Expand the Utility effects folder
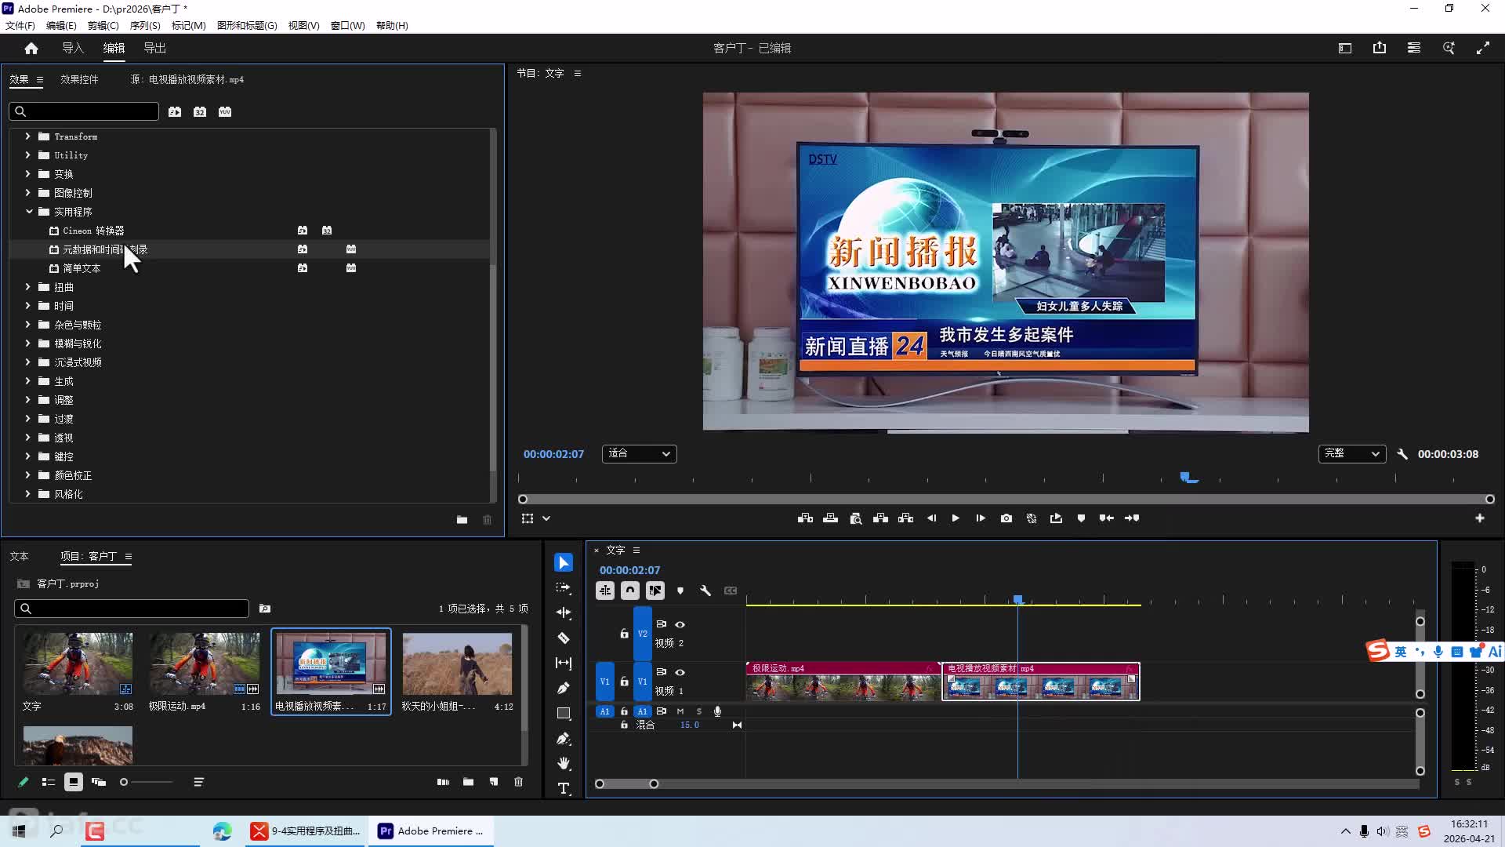The height and width of the screenshot is (847, 1505). coord(28,154)
